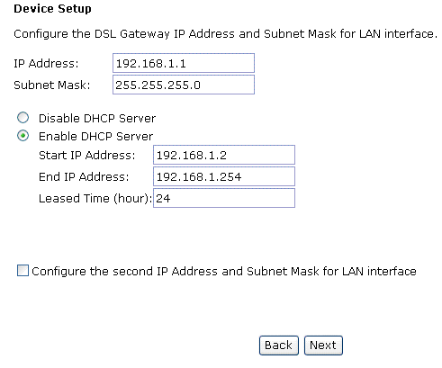Viewport: 442px width, 368px height.
Task: Click the Start IP Address input field
Action: [x=224, y=155]
